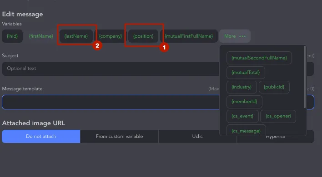Image resolution: width=322 pixels, height=177 pixels.
Task: Focus the Message template text box
Action: (x=158, y=102)
